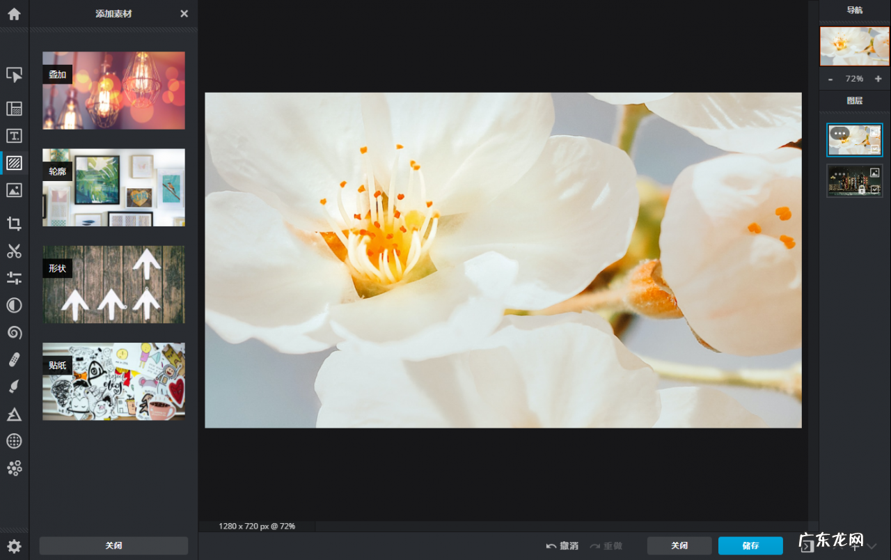Click the Home icon
The height and width of the screenshot is (560, 891).
tap(14, 14)
